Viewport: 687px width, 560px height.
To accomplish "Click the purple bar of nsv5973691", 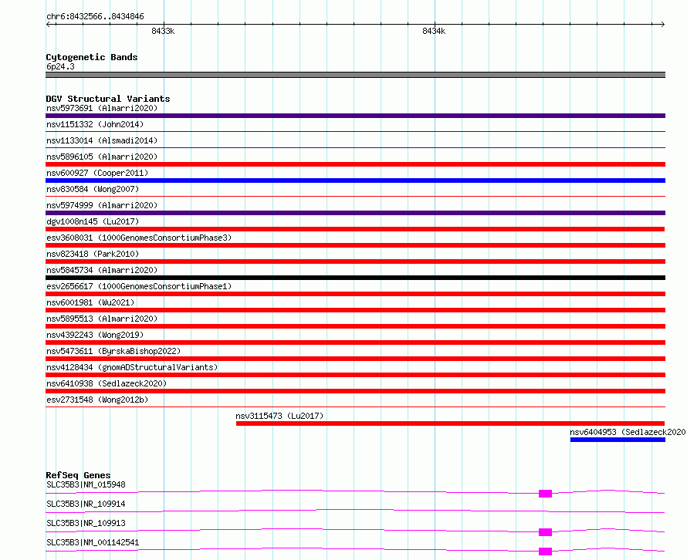I will (355, 116).
